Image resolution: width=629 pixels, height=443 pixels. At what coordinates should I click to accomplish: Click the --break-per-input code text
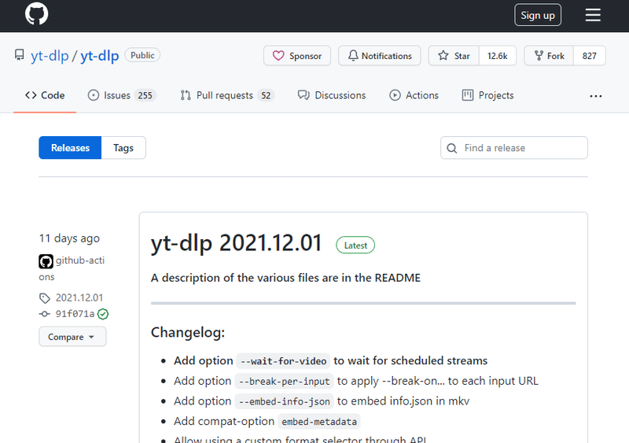click(284, 381)
